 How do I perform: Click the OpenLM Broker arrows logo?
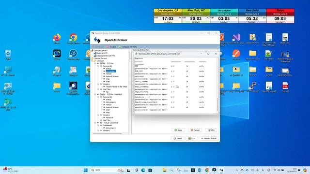click(97, 40)
